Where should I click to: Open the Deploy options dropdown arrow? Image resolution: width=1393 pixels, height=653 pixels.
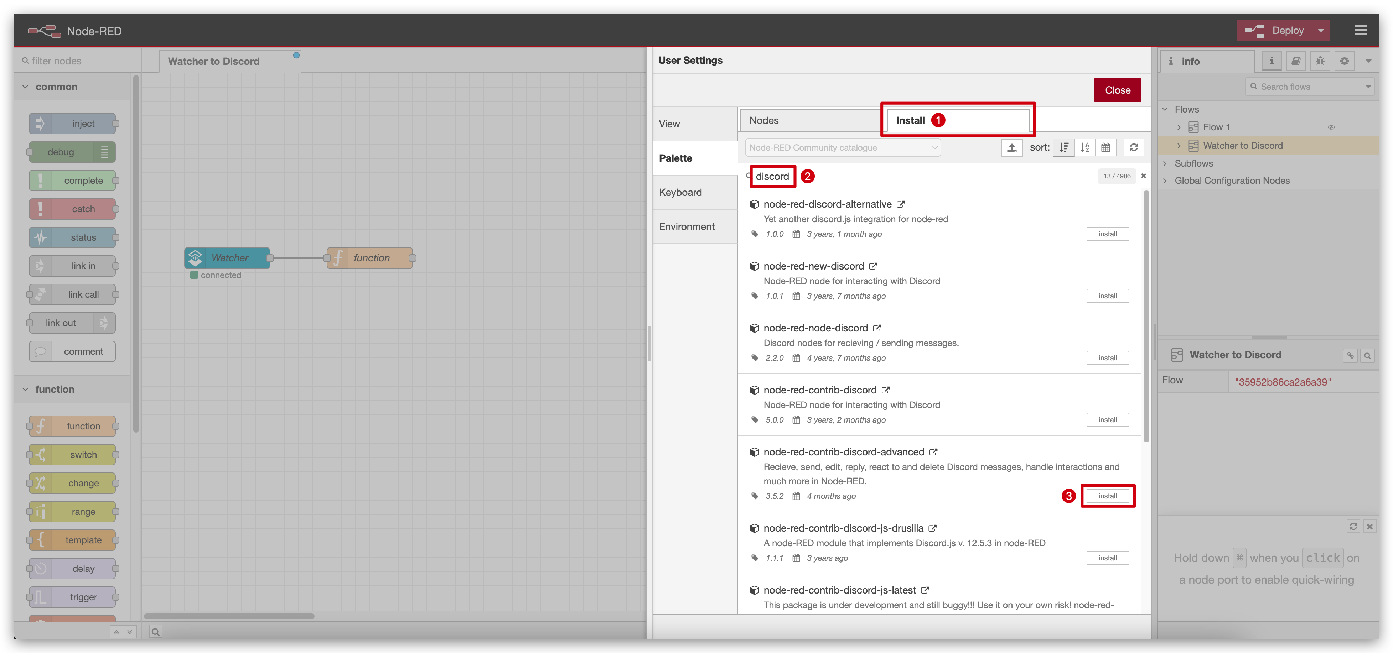pyautogui.click(x=1321, y=31)
